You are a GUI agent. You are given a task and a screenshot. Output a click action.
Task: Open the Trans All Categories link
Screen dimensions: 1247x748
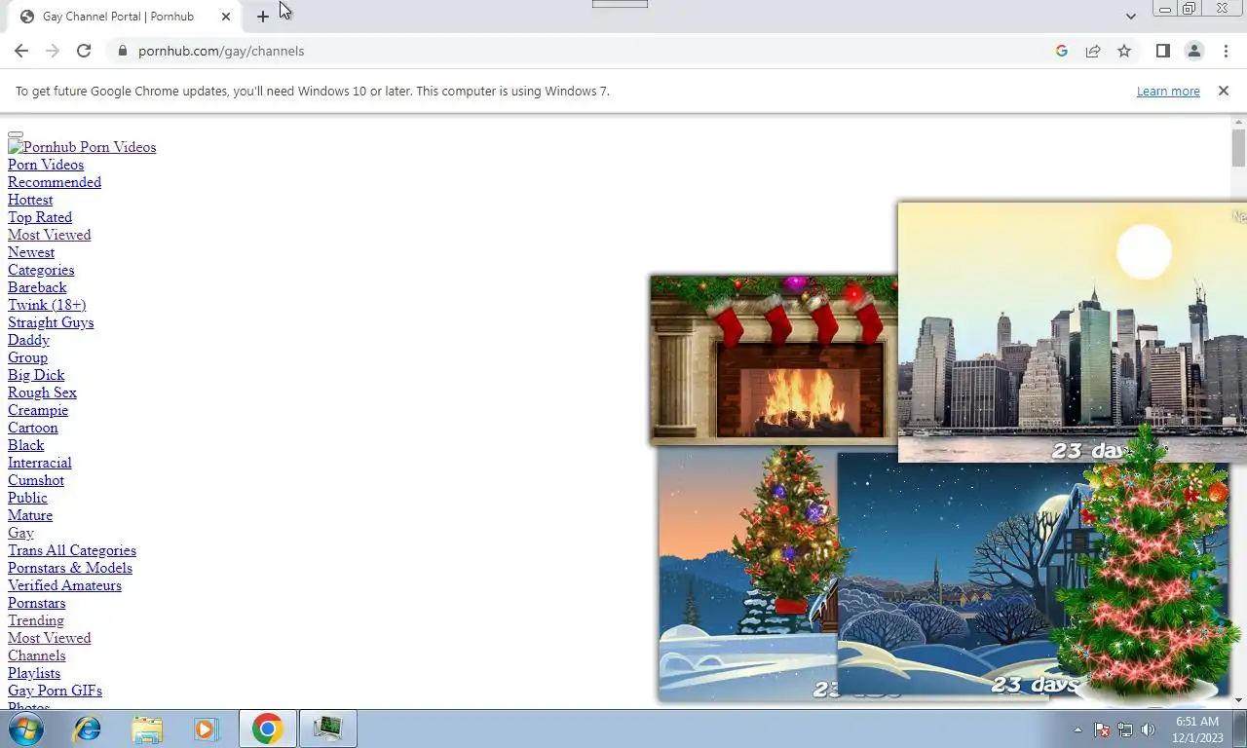(x=72, y=550)
